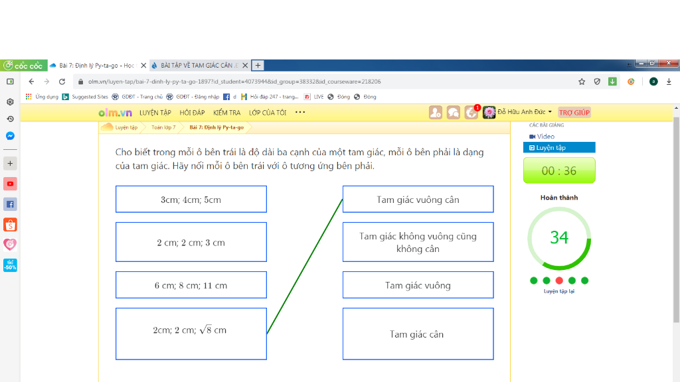The width and height of the screenshot is (680, 382).
Task: Select the 6 cm; 8 cm; 11 cm box
Action: point(191,285)
